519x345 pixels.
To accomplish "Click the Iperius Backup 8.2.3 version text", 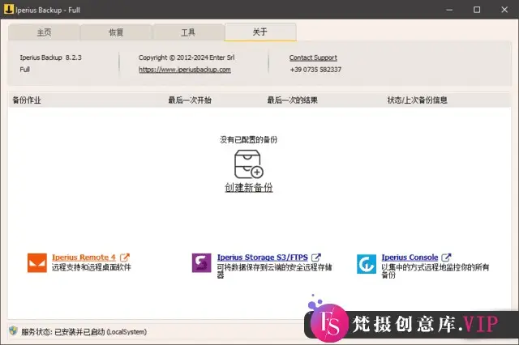I will point(50,57).
